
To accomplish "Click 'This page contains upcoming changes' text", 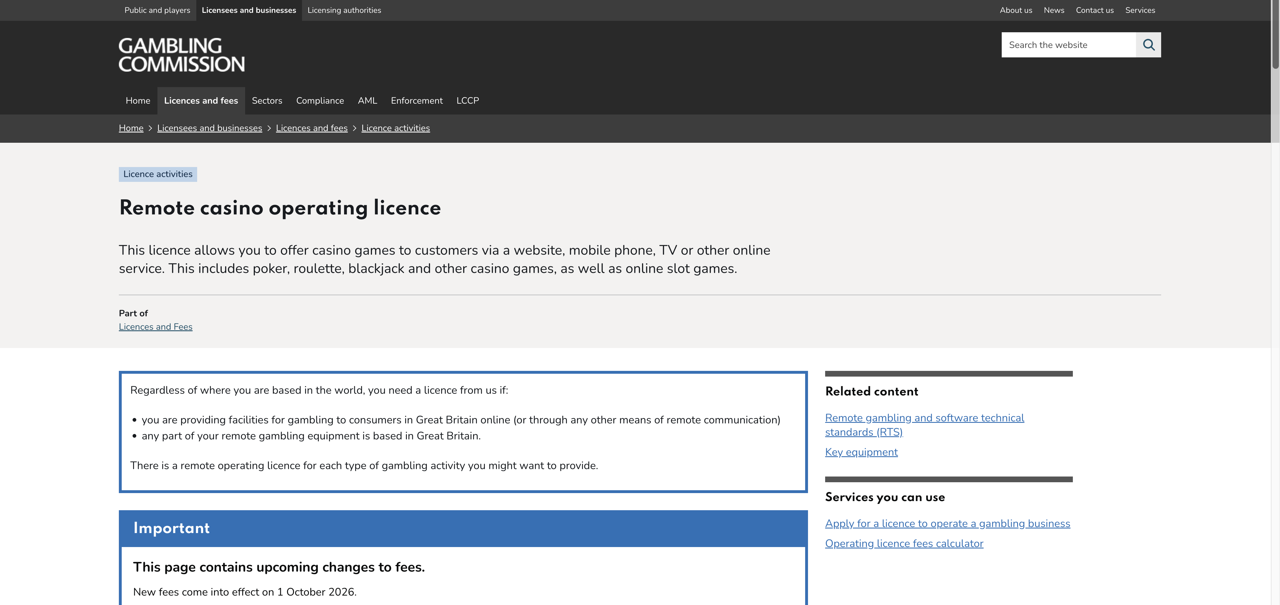I will pyautogui.click(x=279, y=567).
